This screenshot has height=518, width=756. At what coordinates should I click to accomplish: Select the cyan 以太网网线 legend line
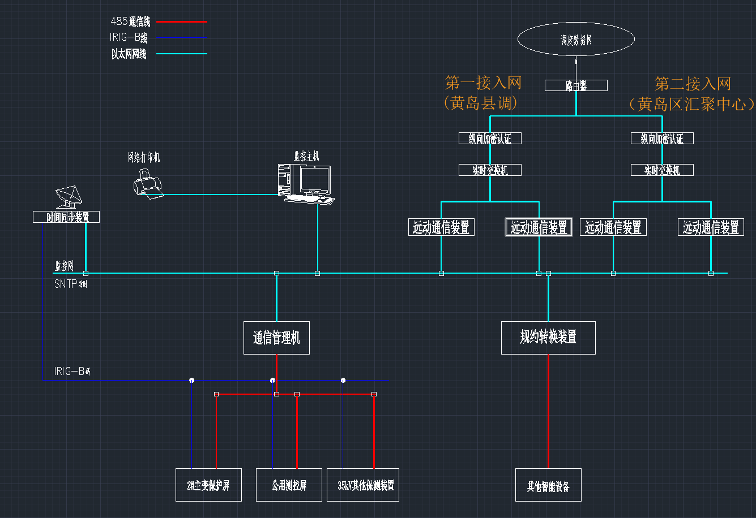[181, 54]
